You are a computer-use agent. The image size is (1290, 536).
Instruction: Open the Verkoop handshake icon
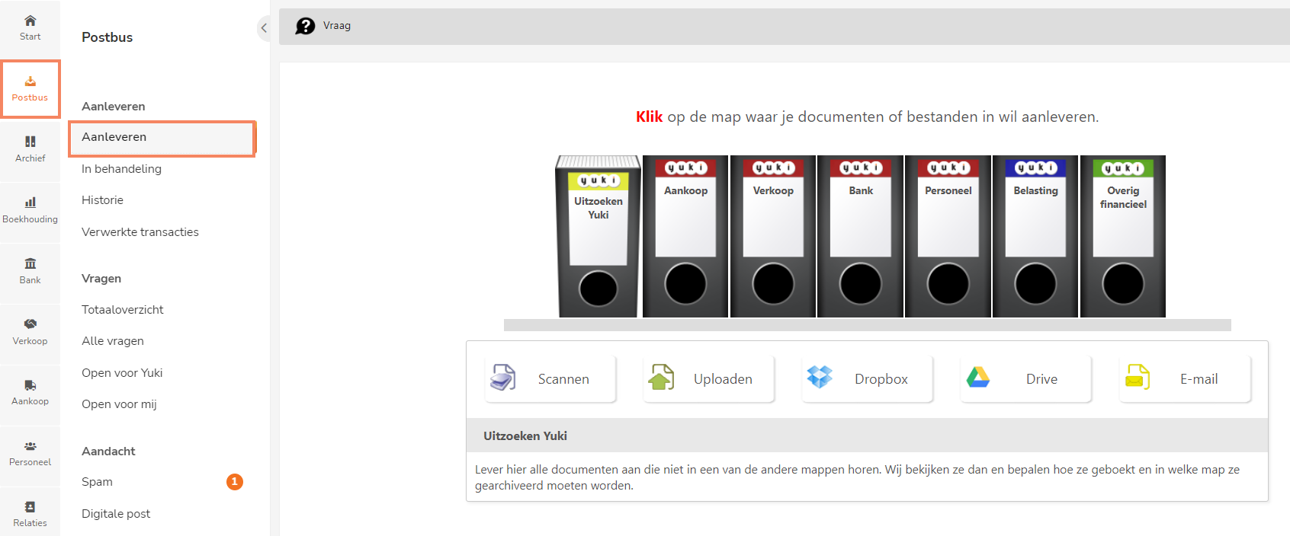tap(30, 324)
